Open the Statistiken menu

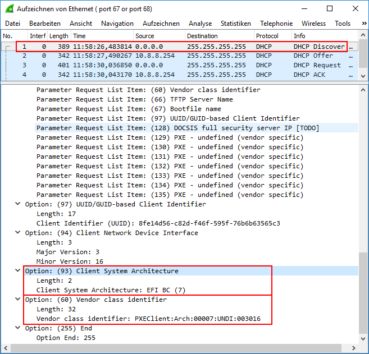(235, 24)
